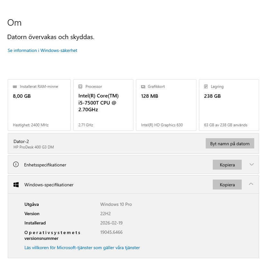The image size is (261, 261).
Task: Click the 8,00 GB RAM value
Action: coord(22,96)
